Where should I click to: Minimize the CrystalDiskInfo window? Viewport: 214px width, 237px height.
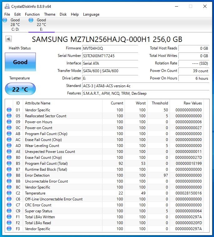point(177,6)
